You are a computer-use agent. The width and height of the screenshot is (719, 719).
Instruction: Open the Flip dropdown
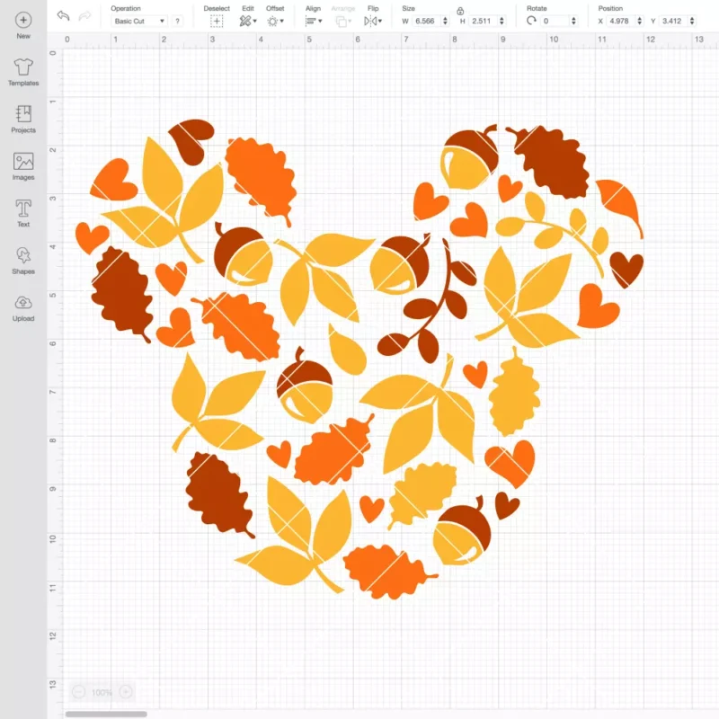pyautogui.click(x=373, y=21)
